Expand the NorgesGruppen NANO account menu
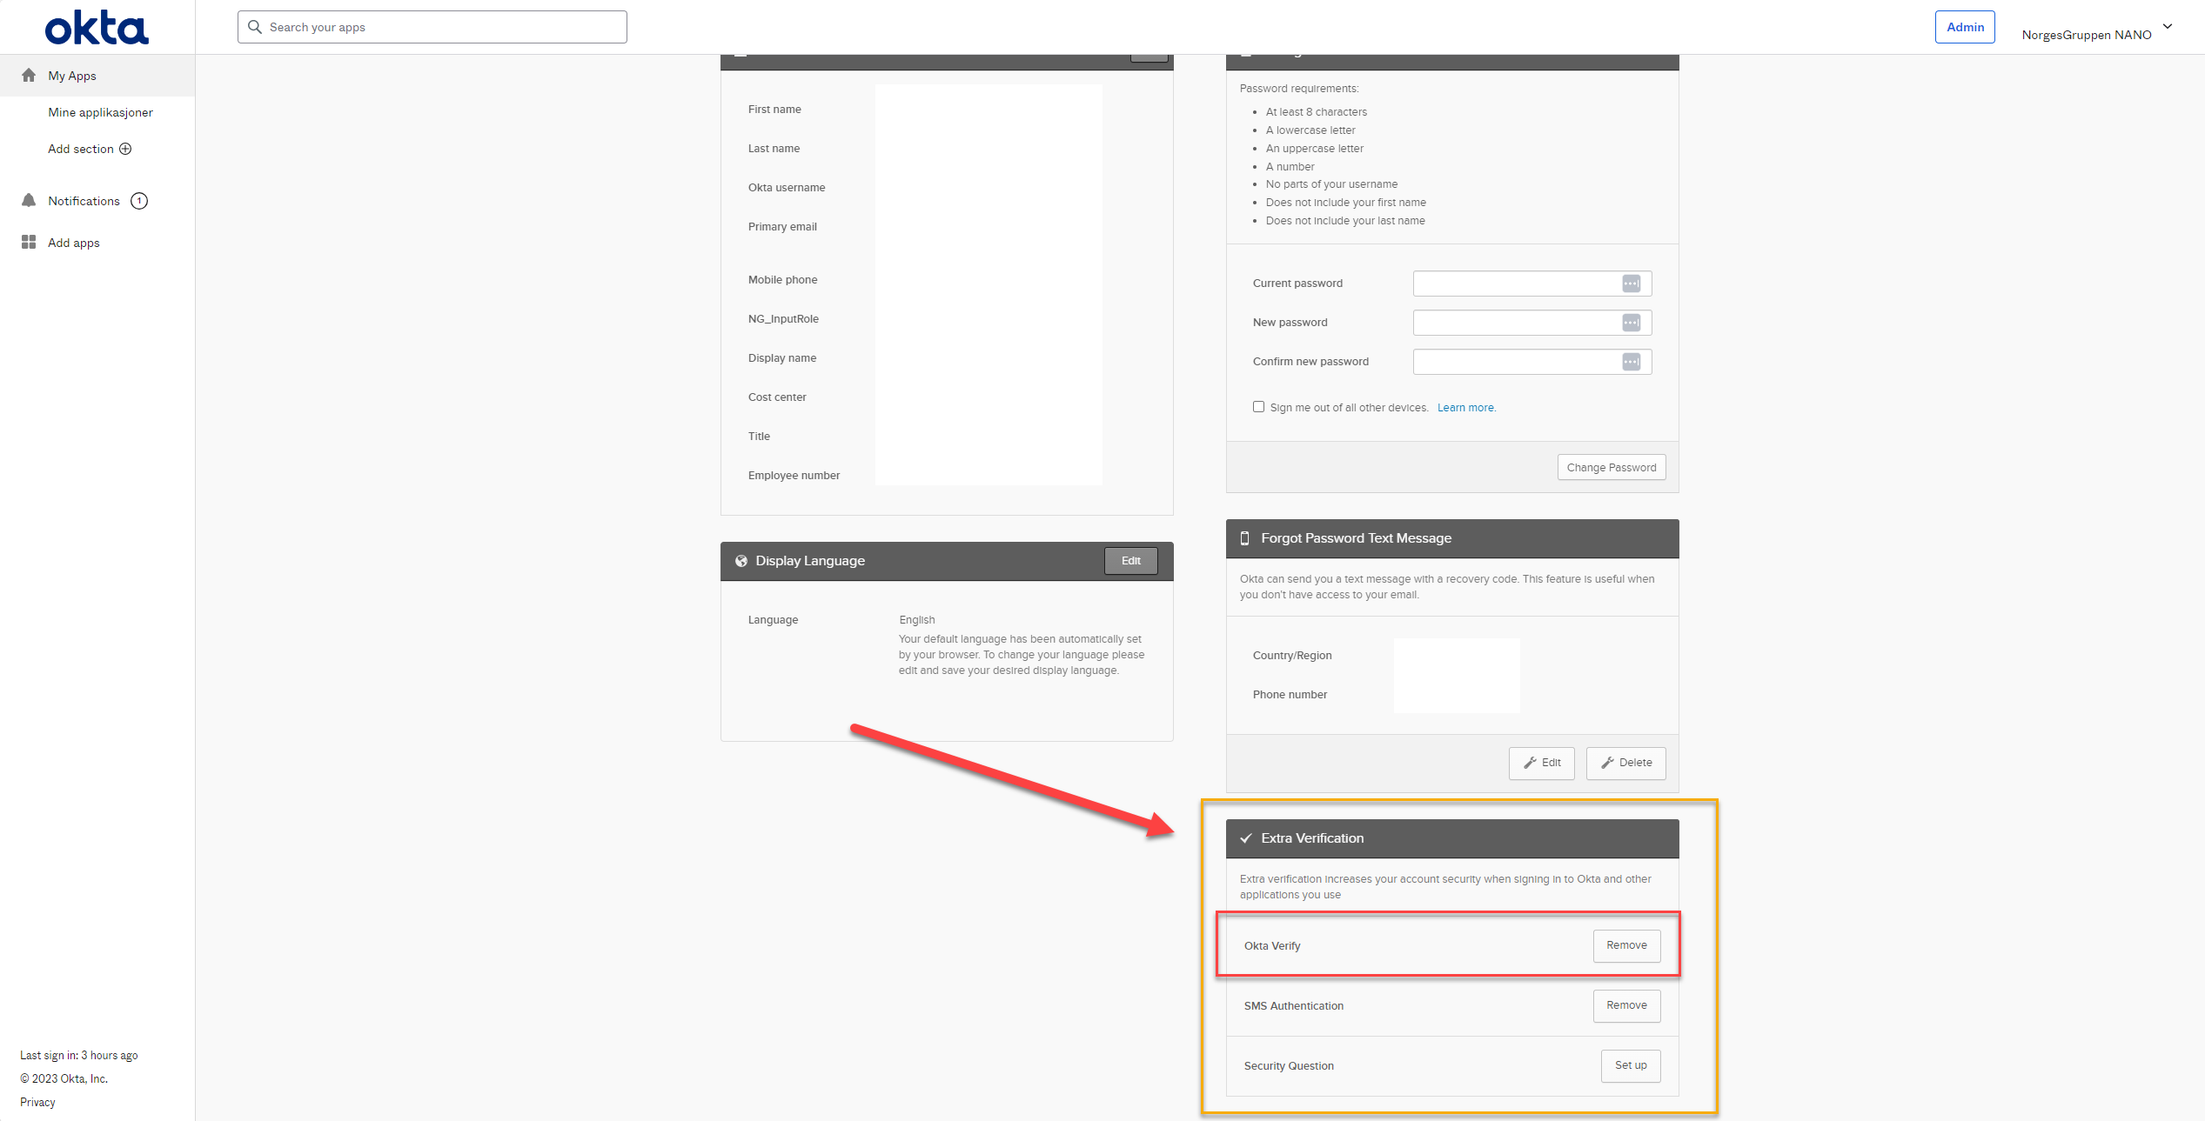 click(2097, 30)
